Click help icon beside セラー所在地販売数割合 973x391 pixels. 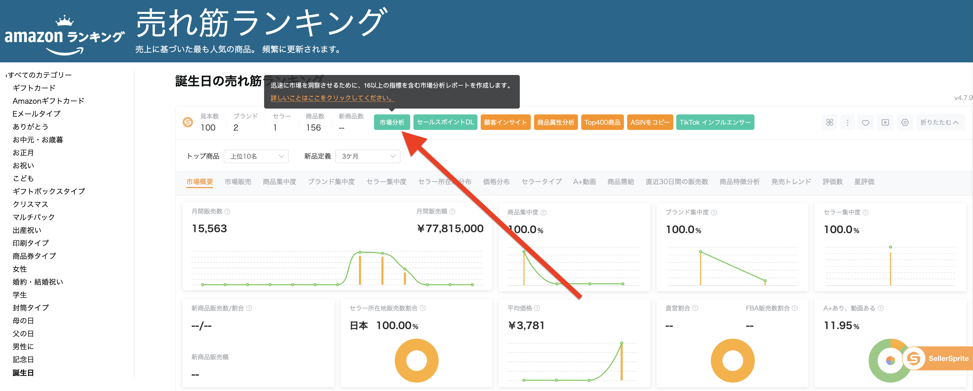click(423, 308)
